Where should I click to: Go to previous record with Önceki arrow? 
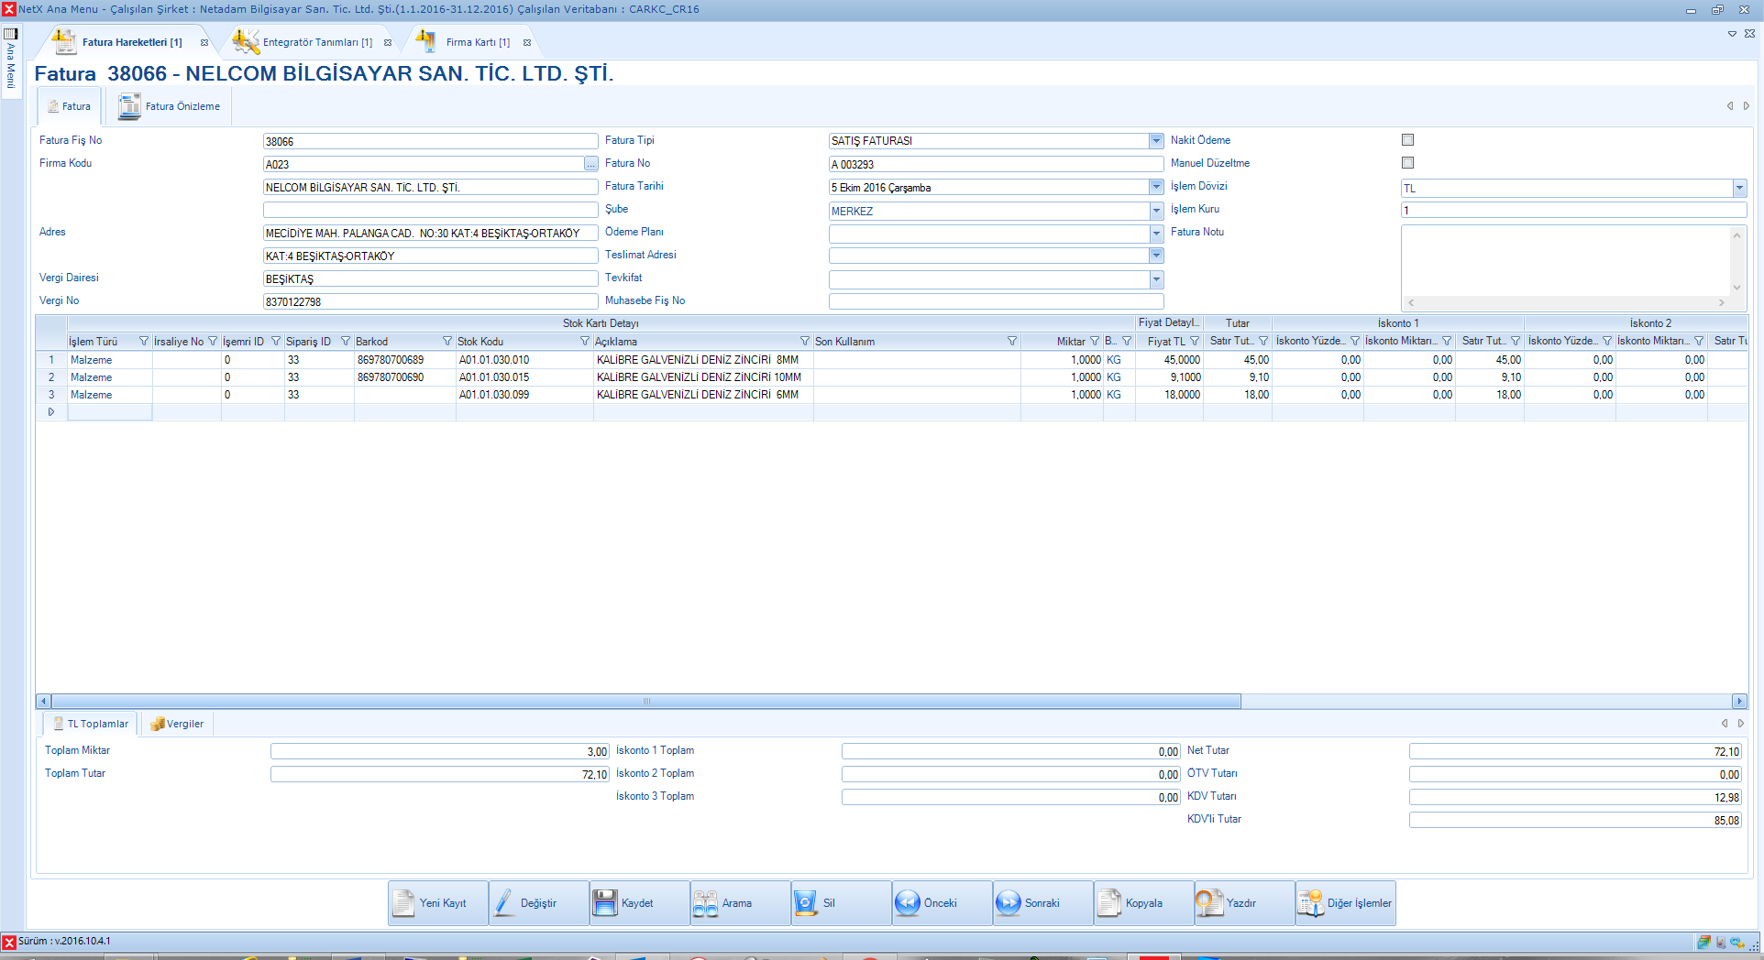click(x=908, y=903)
